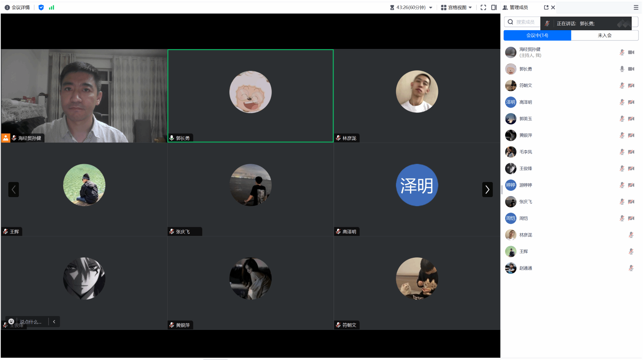The width and height of the screenshot is (643, 360).
Task: Open the network signal strength indicator
Action: point(51,8)
